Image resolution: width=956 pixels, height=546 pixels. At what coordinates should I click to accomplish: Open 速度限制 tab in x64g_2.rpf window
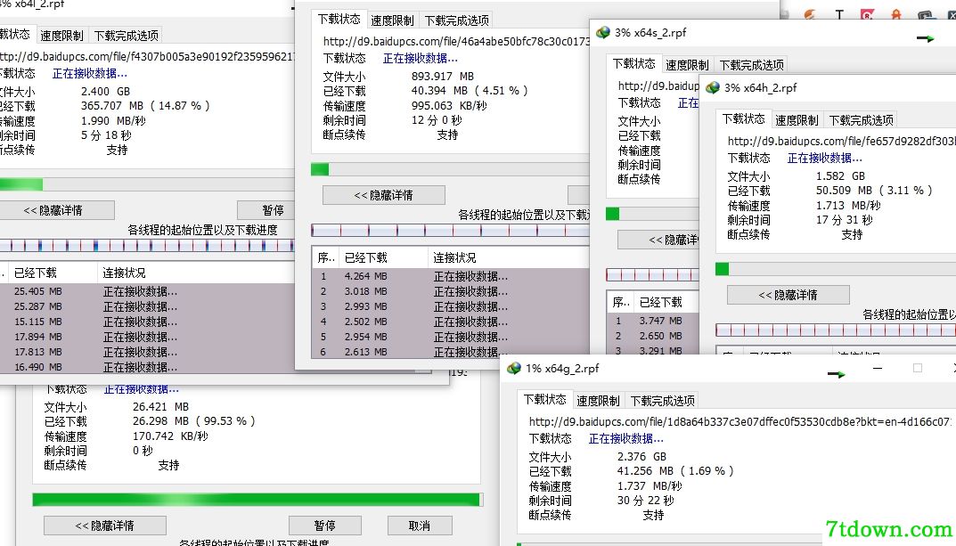coord(598,401)
